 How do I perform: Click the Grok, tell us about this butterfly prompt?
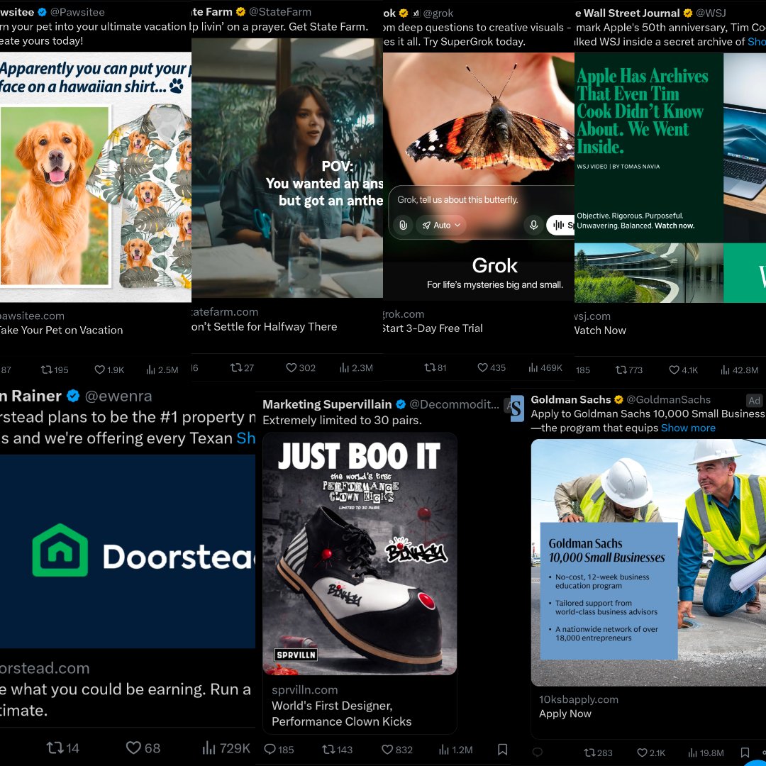[457, 200]
